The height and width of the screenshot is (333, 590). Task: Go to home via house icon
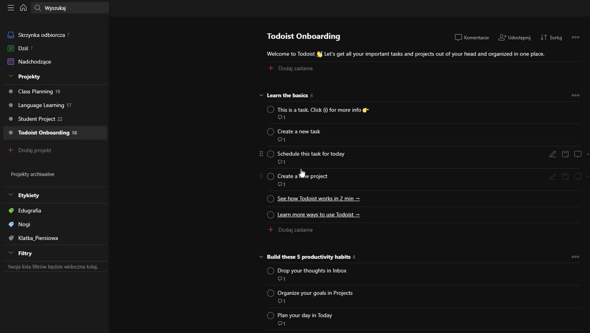23,8
